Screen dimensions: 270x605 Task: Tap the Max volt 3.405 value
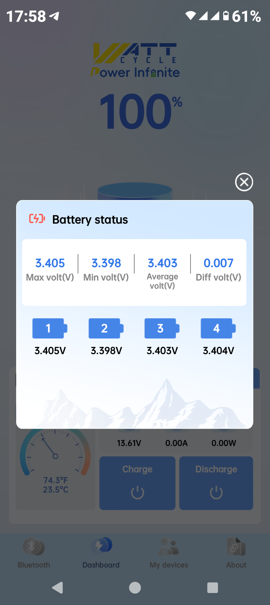coord(50,263)
